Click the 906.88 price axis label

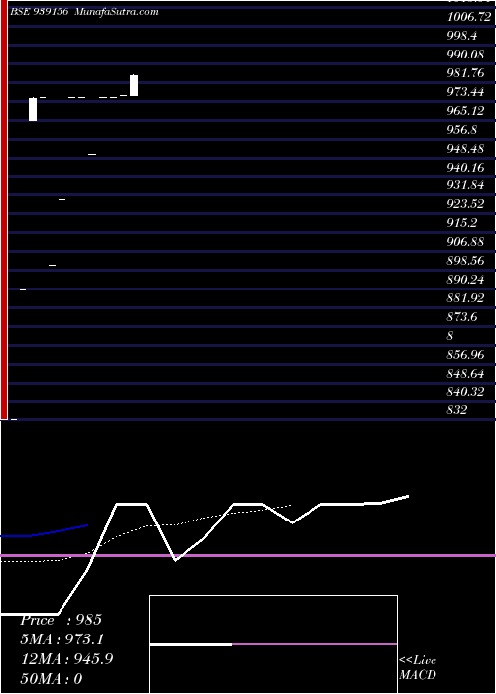(x=466, y=242)
